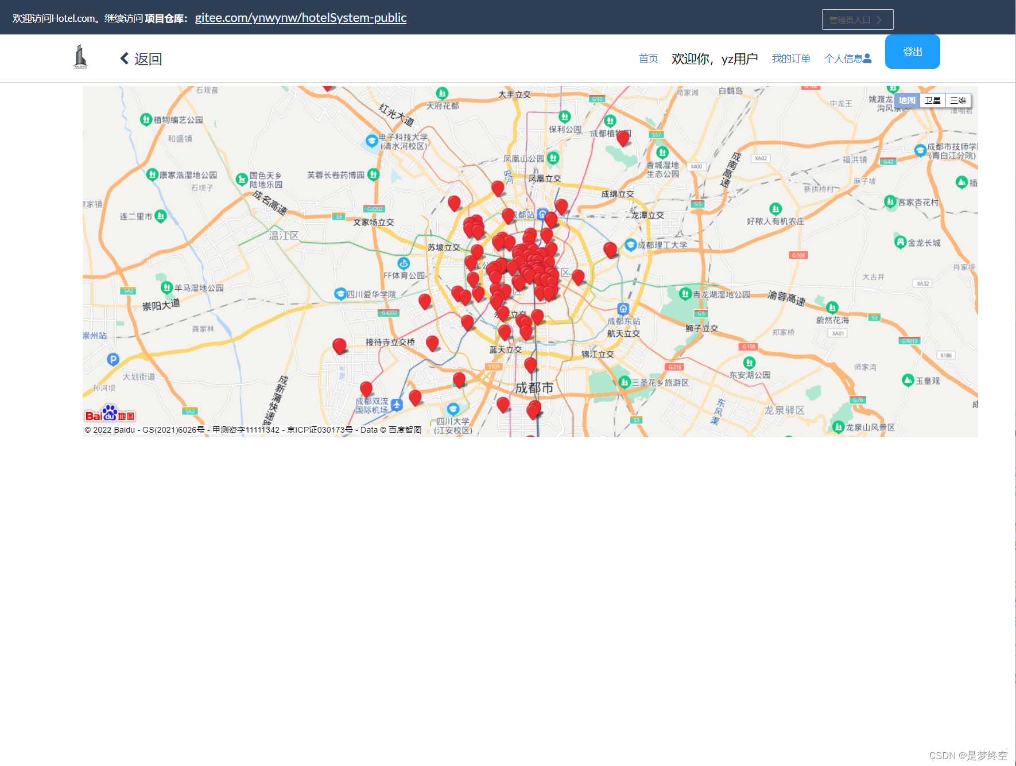
Task: Switch map to 三维 3D view
Action: coord(958,100)
